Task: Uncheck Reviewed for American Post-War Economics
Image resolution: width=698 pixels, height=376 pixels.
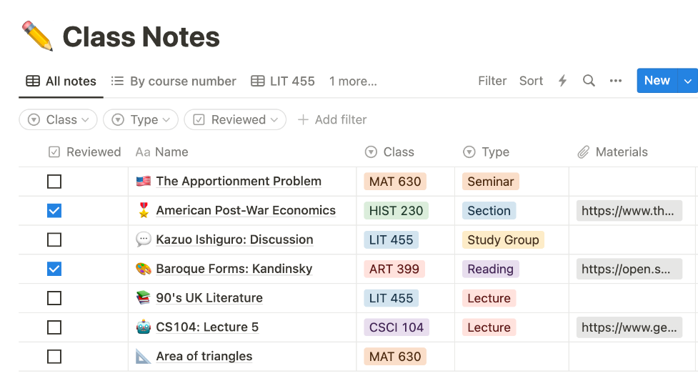Action: [x=54, y=211]
